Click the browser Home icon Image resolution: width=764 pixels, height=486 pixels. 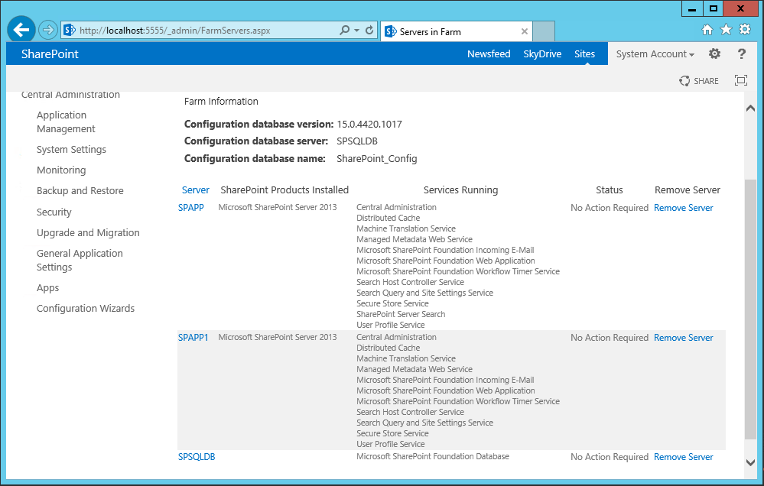[707, 30]
